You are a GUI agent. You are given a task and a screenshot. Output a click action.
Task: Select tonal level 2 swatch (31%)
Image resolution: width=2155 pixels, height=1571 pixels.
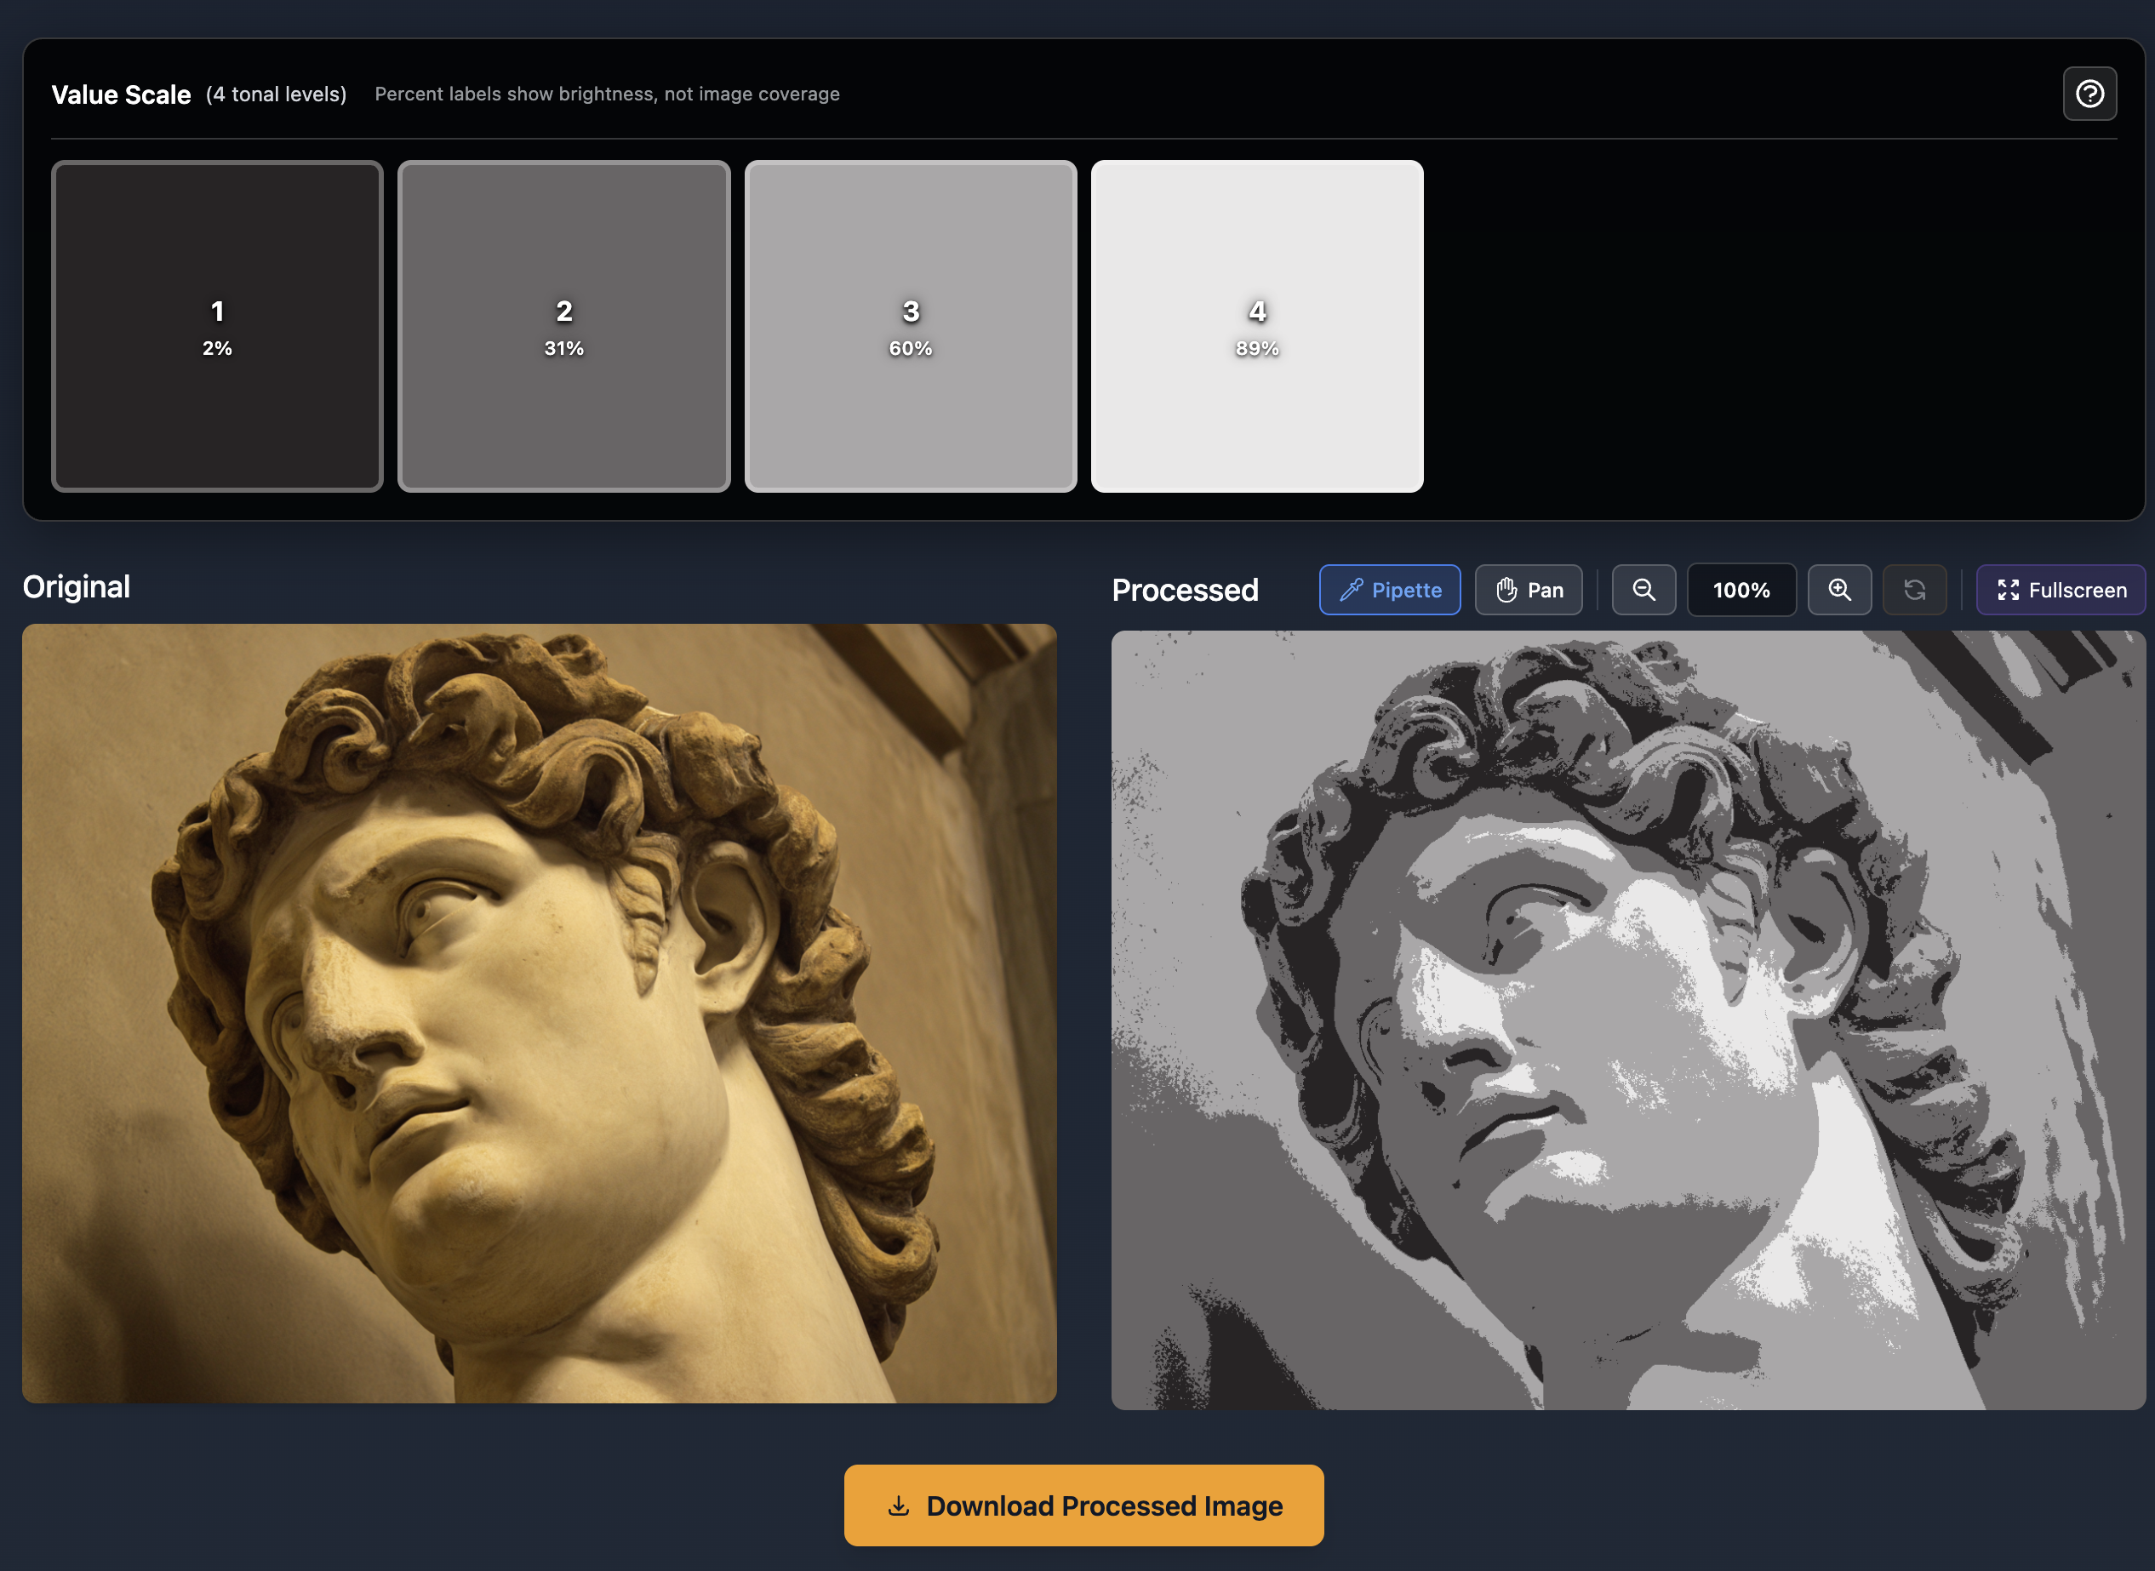point(564,326)
